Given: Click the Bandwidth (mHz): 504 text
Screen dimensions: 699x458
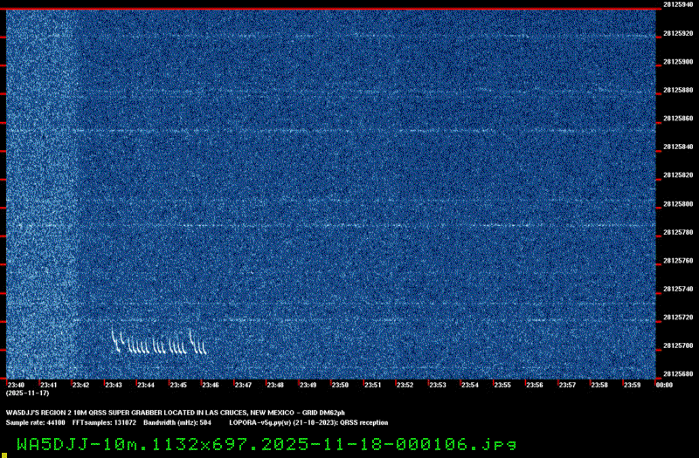Looking at the screenshot, I should coord(177,423).
